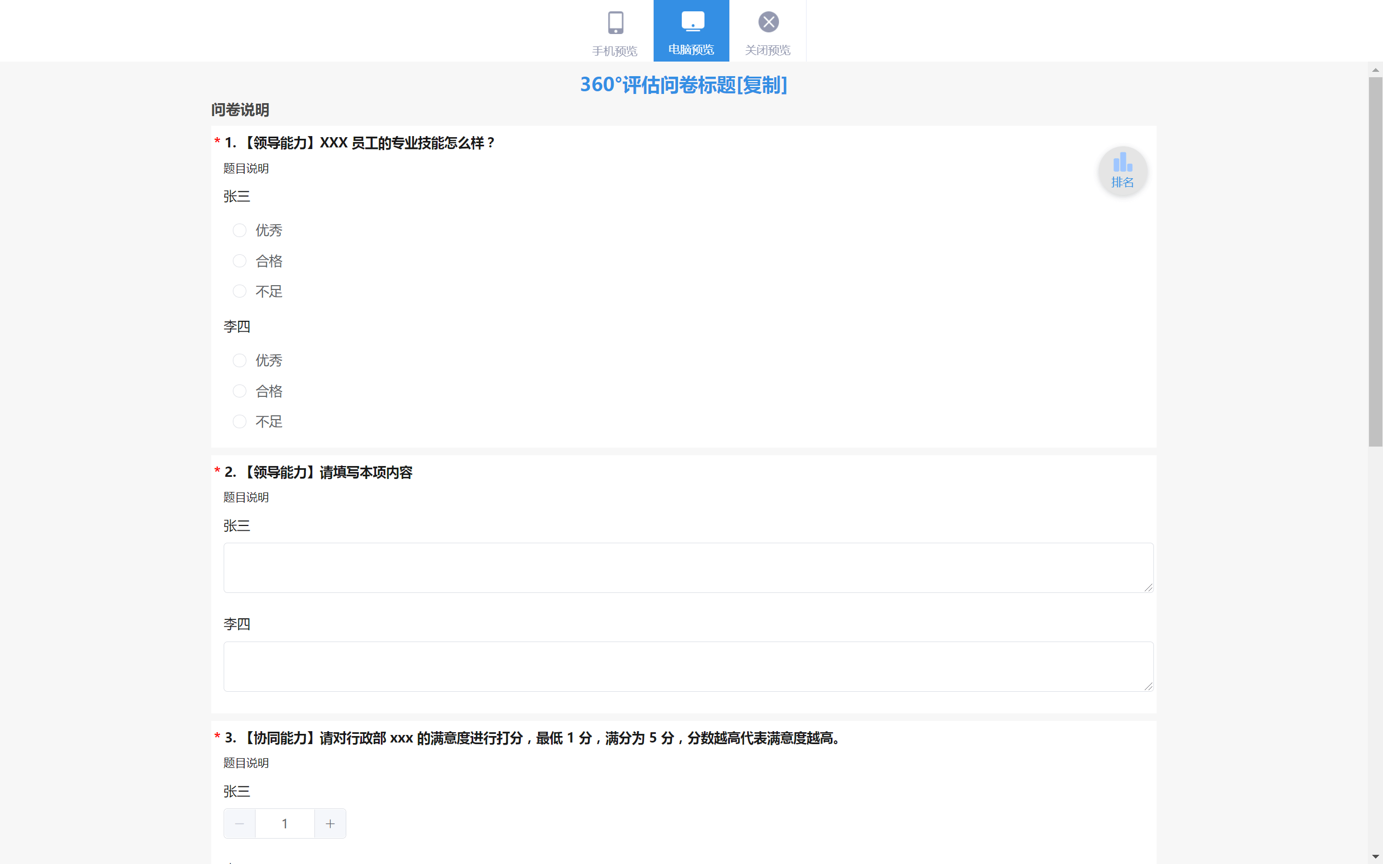Select 优秀 radio button for 张三
The height and width of the screenshot is (864, 1383).
pos(239,230)
